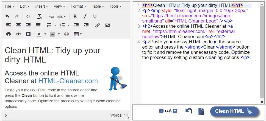
Task: Click the visual editor resize handle
Action: (x=128, y=118)
